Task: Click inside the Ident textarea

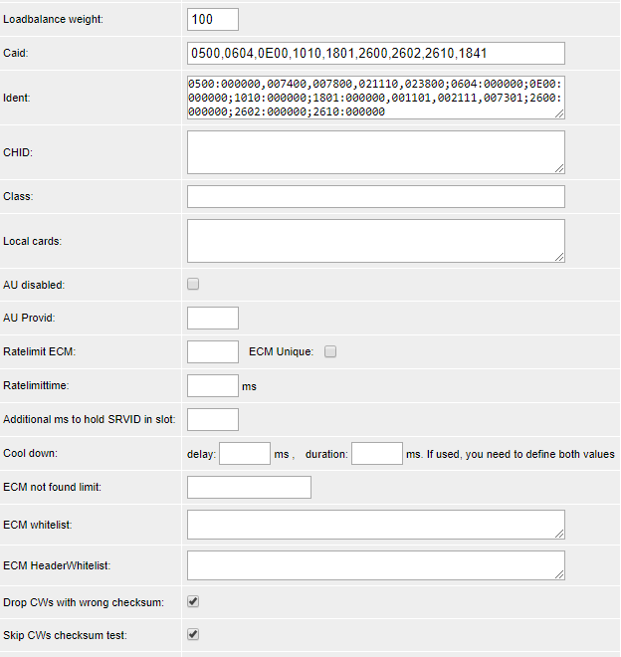Action: pos(376,98)
